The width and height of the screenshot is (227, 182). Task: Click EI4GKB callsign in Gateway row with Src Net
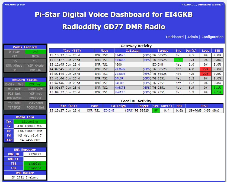click(120, 55)
